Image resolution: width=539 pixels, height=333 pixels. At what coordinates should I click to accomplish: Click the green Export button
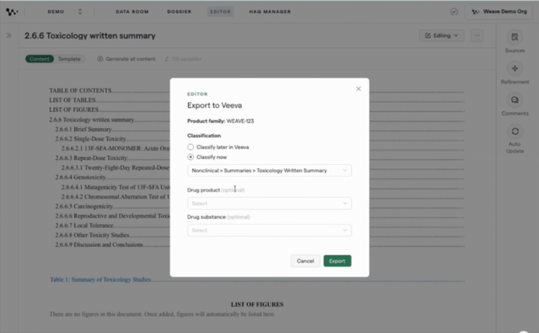337,261
